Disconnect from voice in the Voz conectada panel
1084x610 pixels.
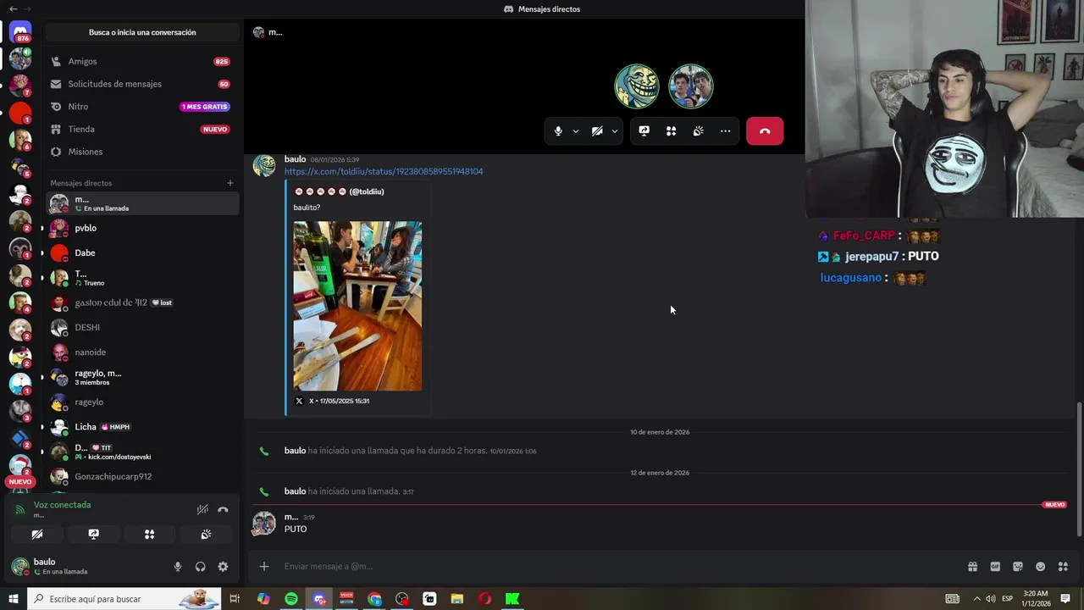click(223, 509)
